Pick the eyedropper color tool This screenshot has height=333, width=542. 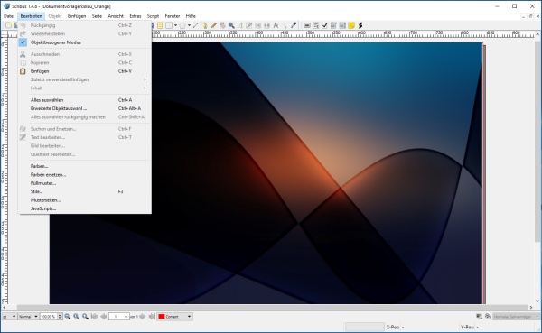click(x=294, y=25)
